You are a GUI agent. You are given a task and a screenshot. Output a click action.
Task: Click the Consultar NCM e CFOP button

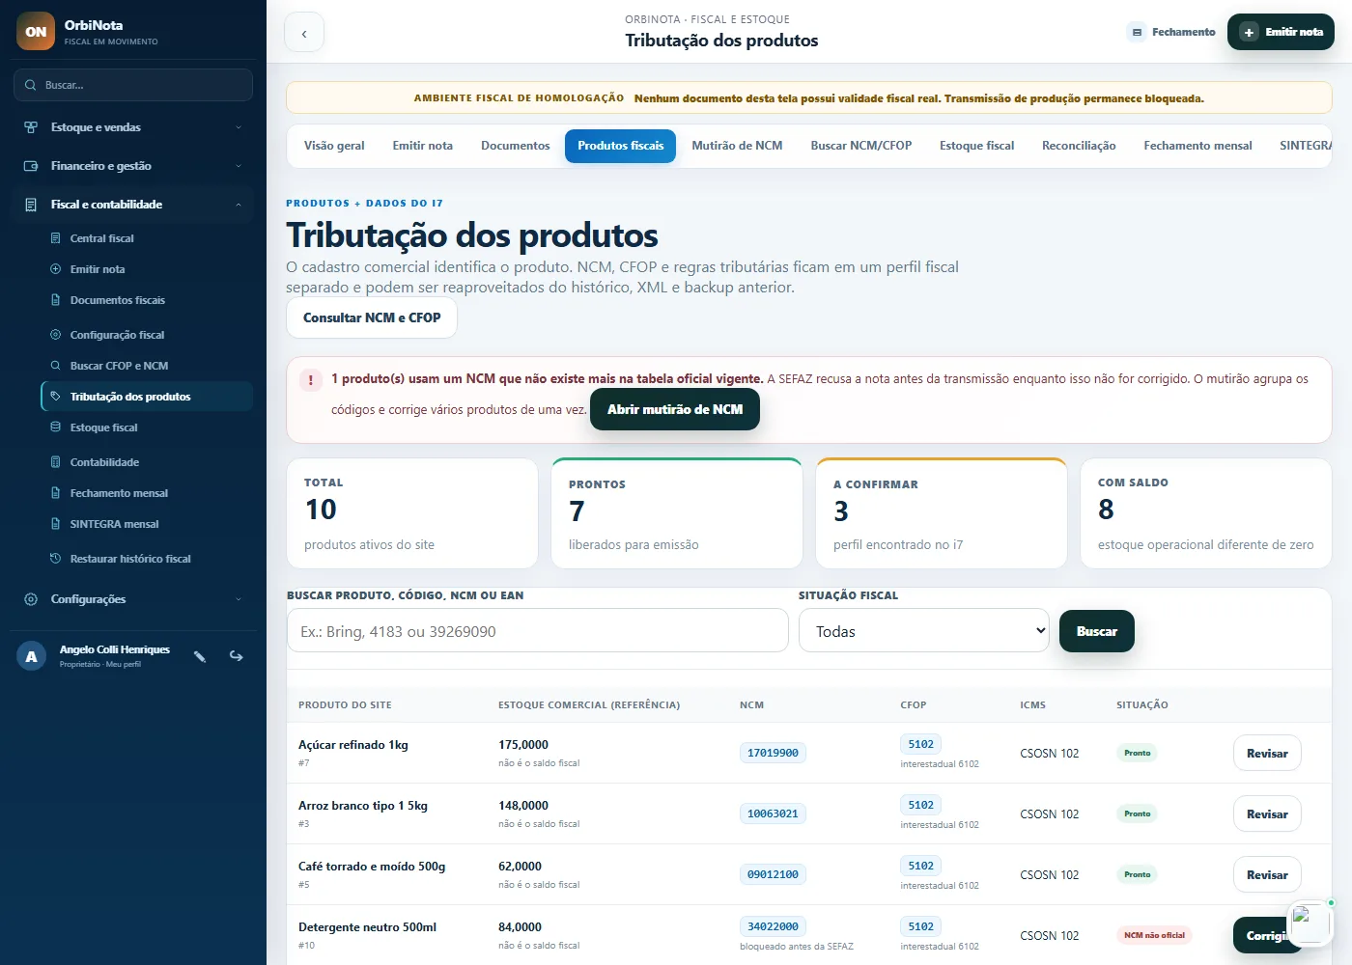[x=372, y=317]
